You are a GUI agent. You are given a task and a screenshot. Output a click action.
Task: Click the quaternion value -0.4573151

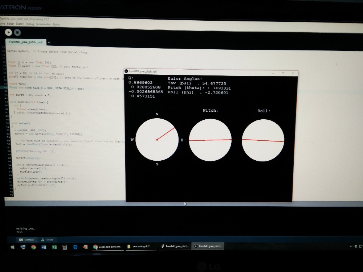(x=142, y=96)
